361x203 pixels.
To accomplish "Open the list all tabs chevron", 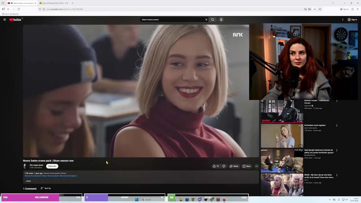I will coord(333,3).
